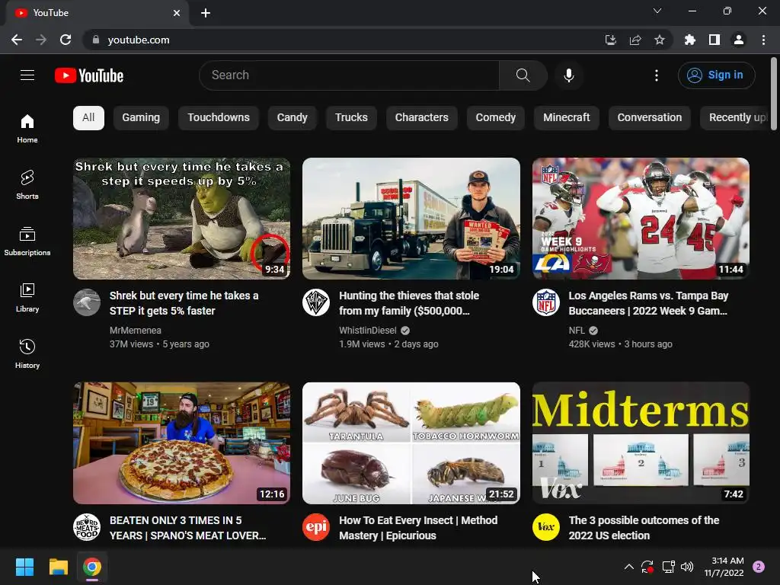The height and width of the screenshot is (585, 780).
Task: Close the YouTube tab
Action: click(177, 13)
